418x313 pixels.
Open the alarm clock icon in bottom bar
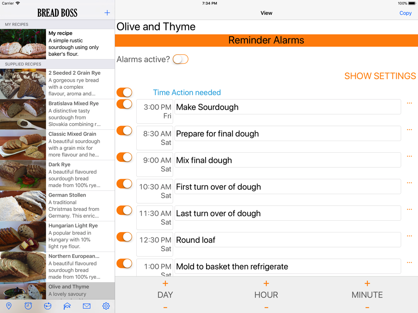pyautogui.click(x=28, y=306)
